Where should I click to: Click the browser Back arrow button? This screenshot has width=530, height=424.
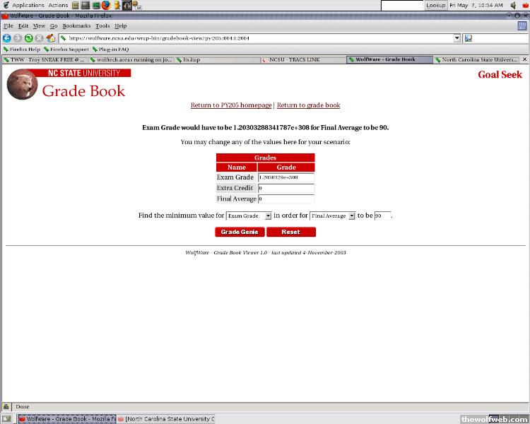pyautogui.click(x=7, y=38)
